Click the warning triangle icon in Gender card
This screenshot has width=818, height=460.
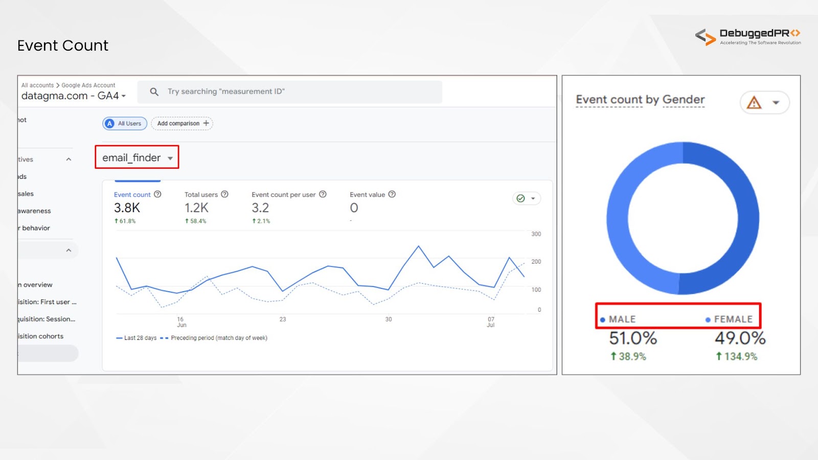[x=754, y=103]
